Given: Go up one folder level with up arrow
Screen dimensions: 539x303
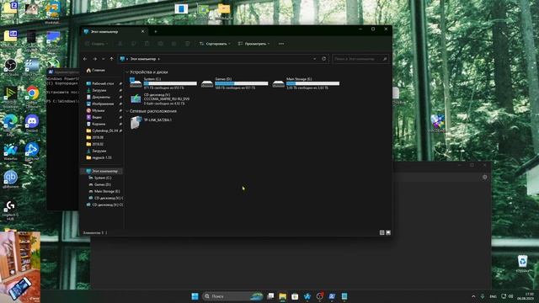Looking at the screenshot, I should (111, 59).
